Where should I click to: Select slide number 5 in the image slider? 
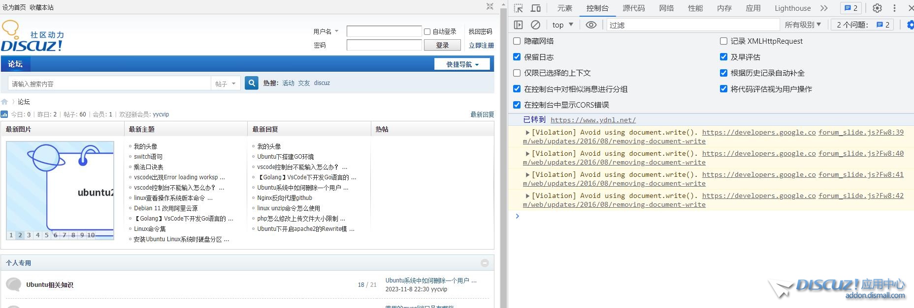[x=47, y=235]
